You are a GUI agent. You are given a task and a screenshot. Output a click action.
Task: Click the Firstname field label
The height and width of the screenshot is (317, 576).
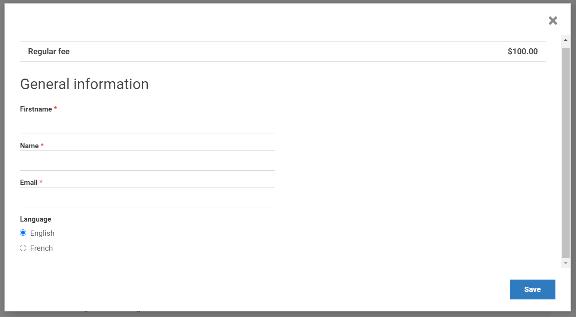[36, 109]
